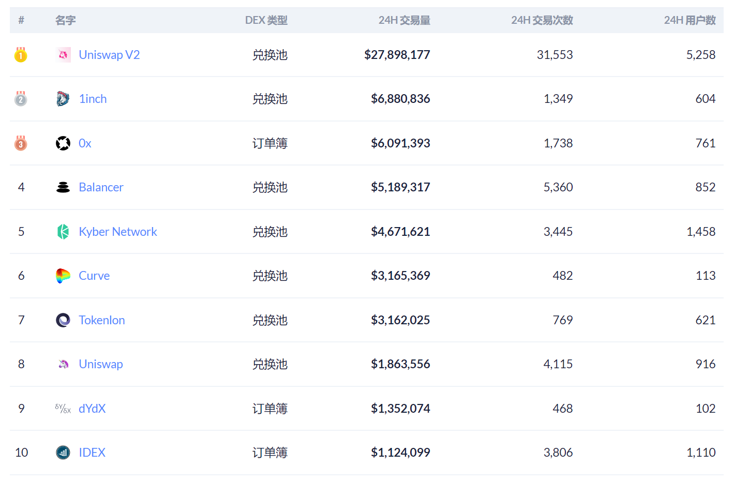The image size is (735, 481).
Task: Open the IDEX link
Action: [92, 453]
